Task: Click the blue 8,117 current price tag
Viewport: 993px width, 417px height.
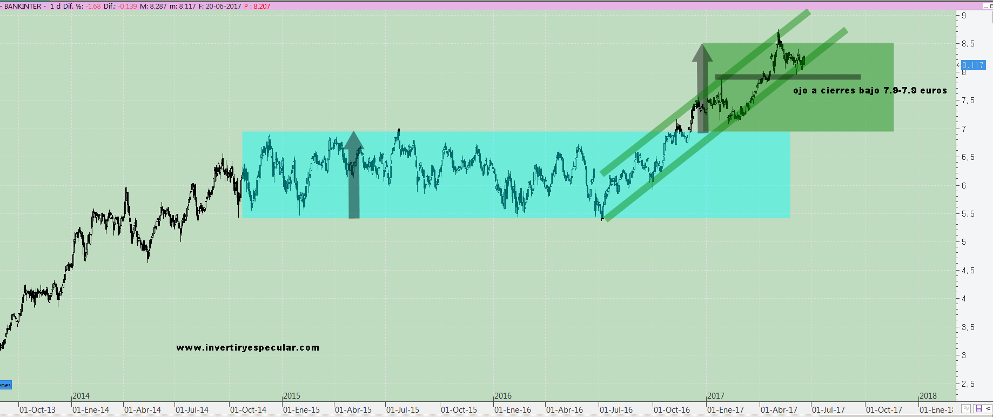Action: (974, 65)
